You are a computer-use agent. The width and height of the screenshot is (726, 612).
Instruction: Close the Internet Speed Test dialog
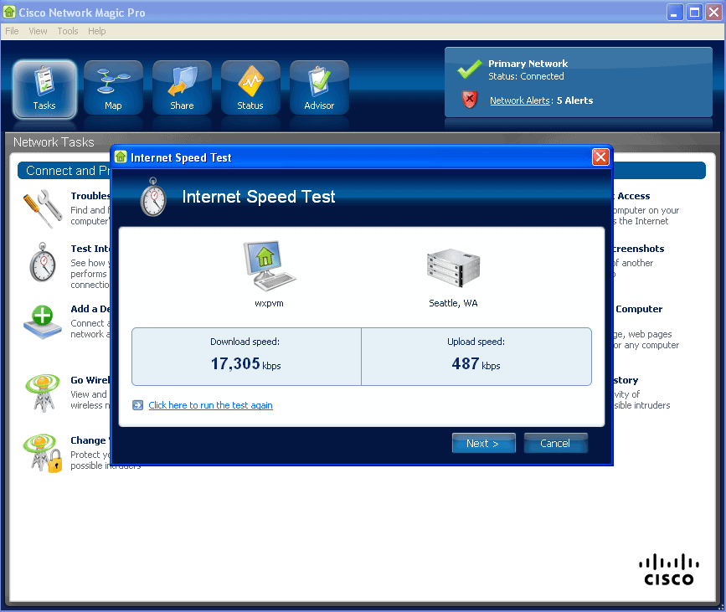(x=600, y=157)
